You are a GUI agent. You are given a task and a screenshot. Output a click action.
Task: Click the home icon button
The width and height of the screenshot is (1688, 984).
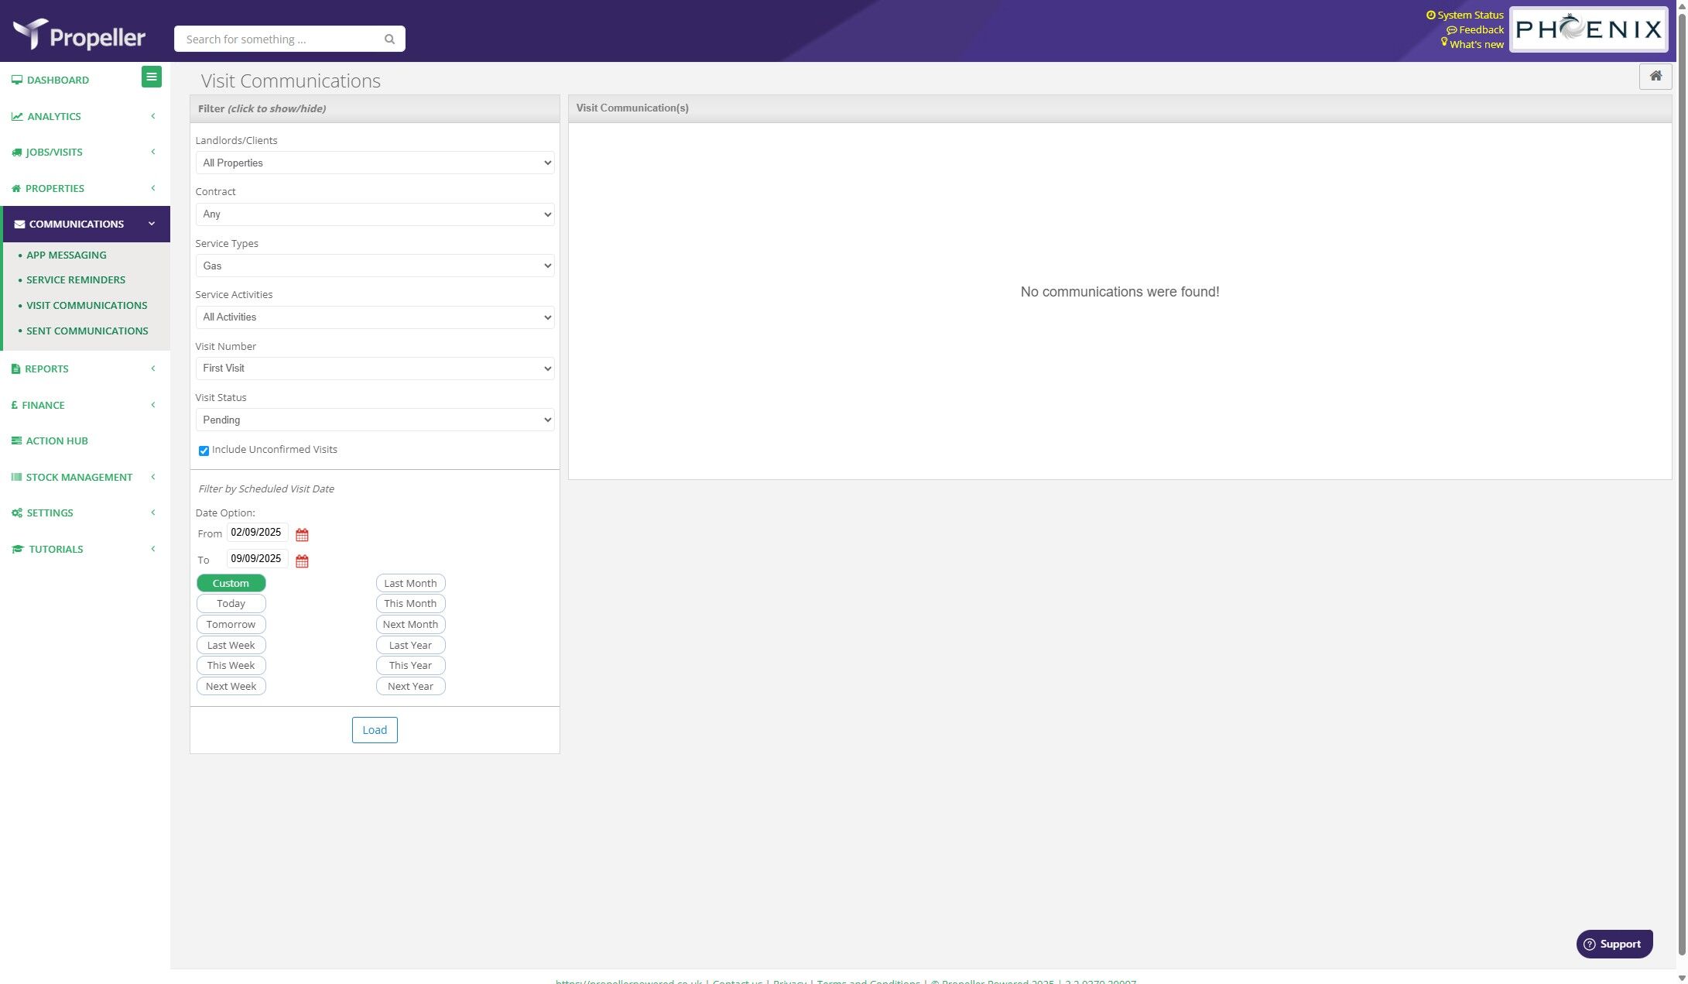(1655, 76)
